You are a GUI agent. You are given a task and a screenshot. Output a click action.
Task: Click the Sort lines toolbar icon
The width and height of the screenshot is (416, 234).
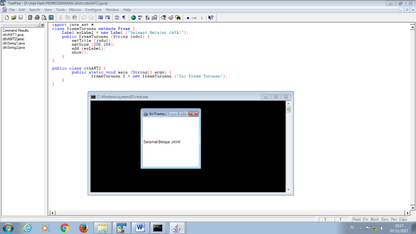click(147, 18)
